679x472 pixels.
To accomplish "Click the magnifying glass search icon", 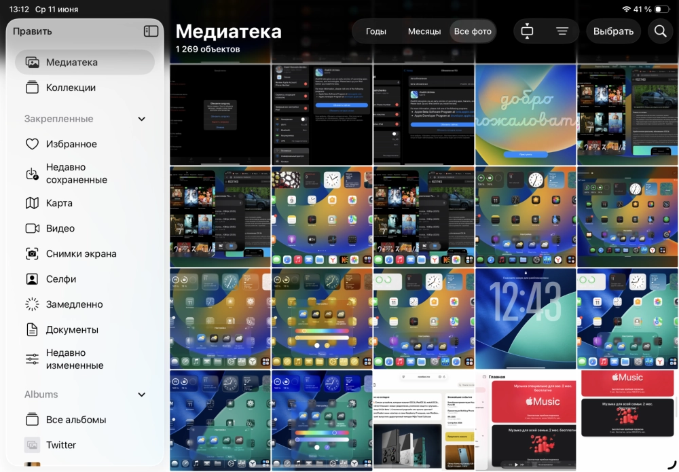I will tap(660, 31).
